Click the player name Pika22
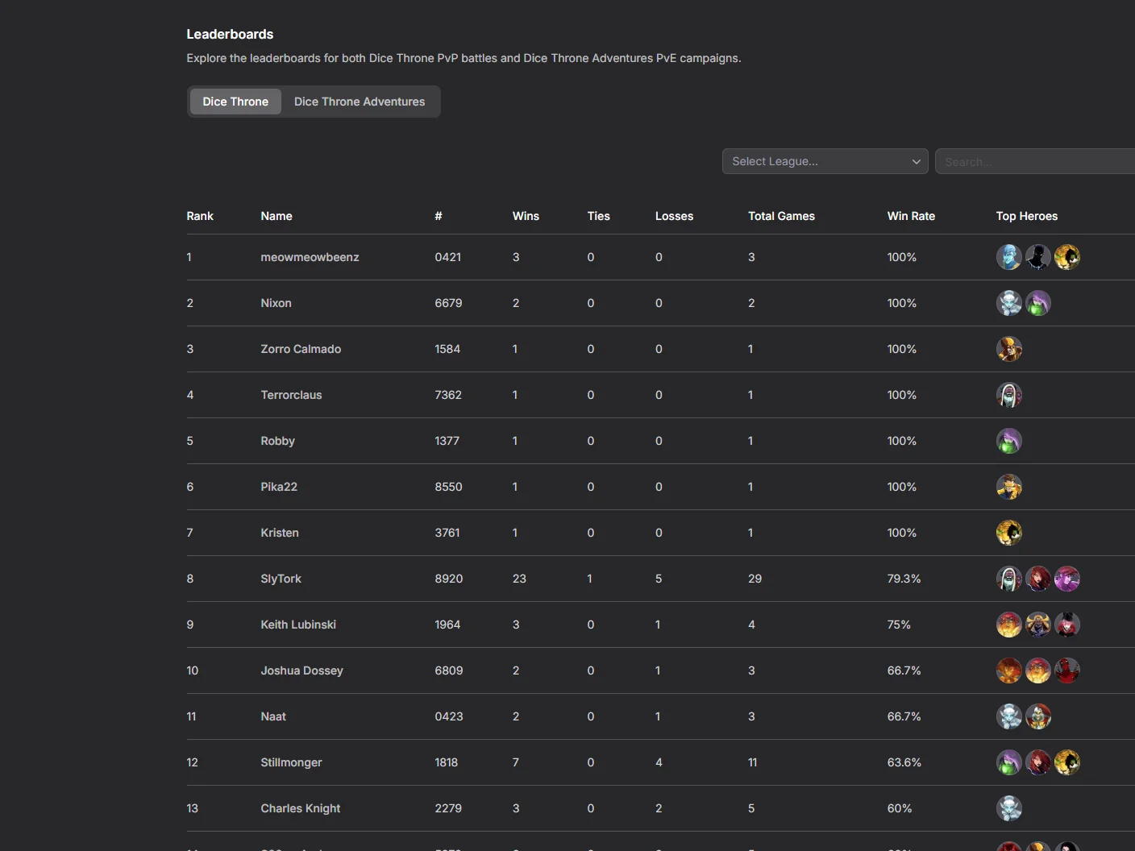Image resolution: width=1135 pixels, height=851 pixels. click(279, 487)
